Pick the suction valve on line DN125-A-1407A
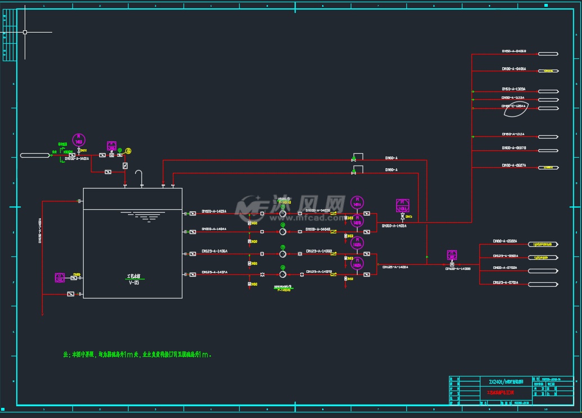This screenshot has height=418, width=582. [193, 275]
